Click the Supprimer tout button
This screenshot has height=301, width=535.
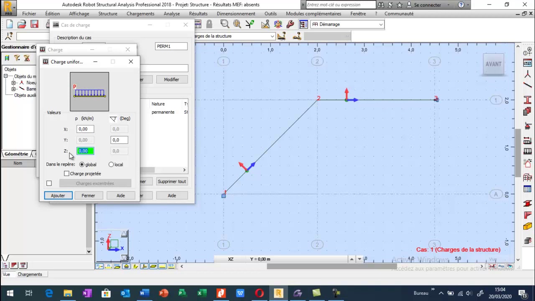click(x=172, y=181)
